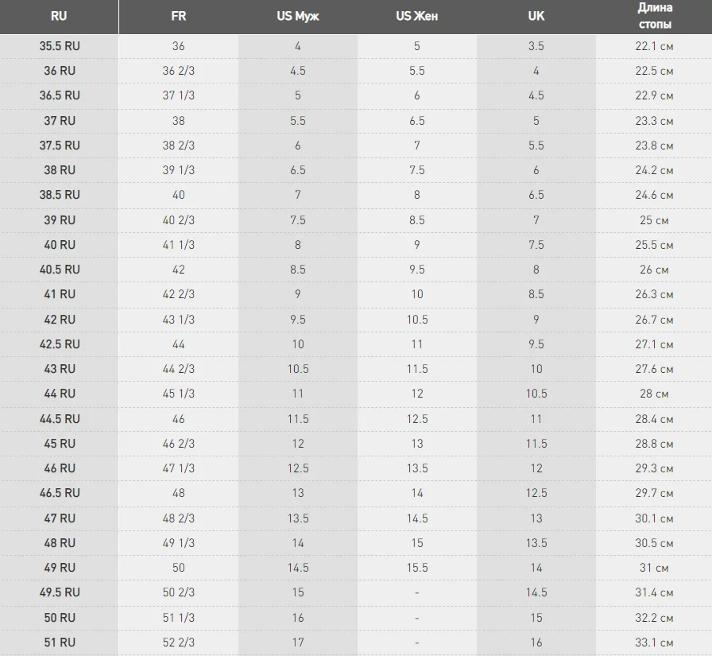The width and height of the screenshot is (712, 656).
Task: Click the 49.5 RU row label
Action: click(x=60, y=592)
